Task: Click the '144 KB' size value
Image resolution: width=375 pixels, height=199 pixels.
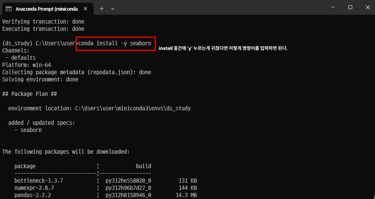Action: pos(188,188)
